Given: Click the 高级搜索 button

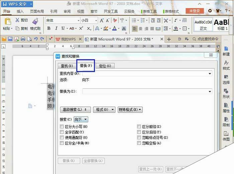Looking at the screenshot, I should [75, 110].
